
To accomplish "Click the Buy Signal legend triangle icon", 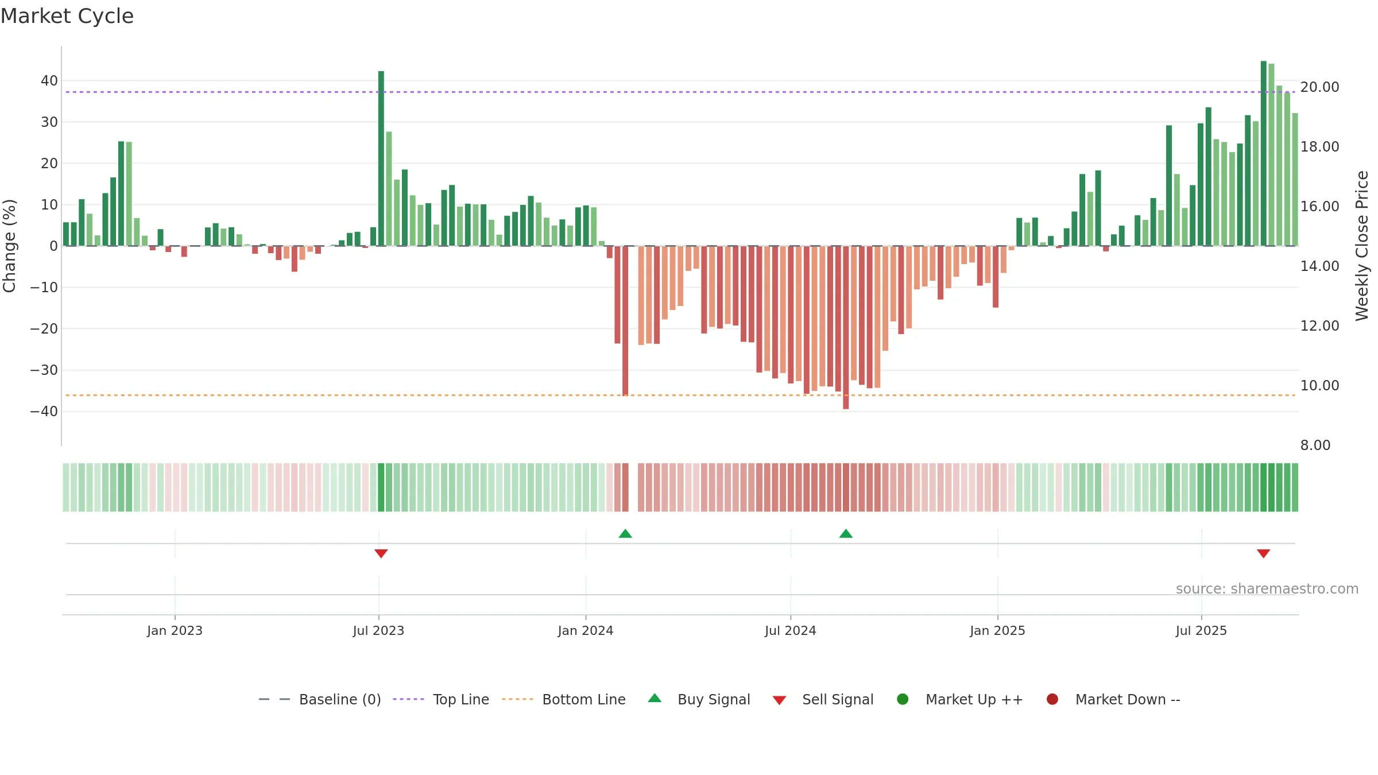I will 655,698.
